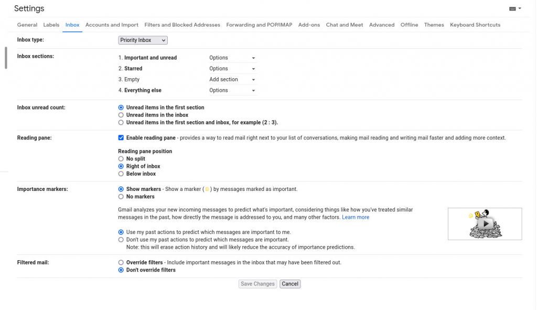Select Unread items in the inbox
This screenshot has width=537, height=310.
click(121, 114)
